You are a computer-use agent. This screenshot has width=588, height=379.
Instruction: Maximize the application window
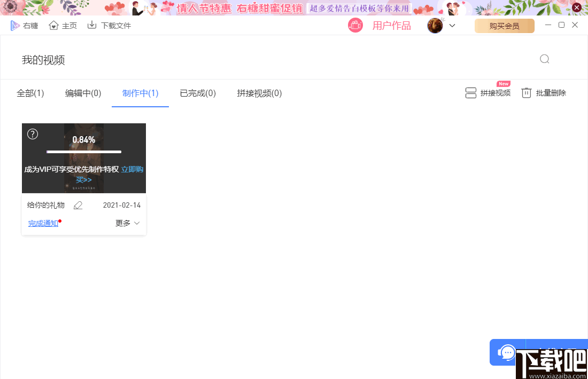coord(561,25)
